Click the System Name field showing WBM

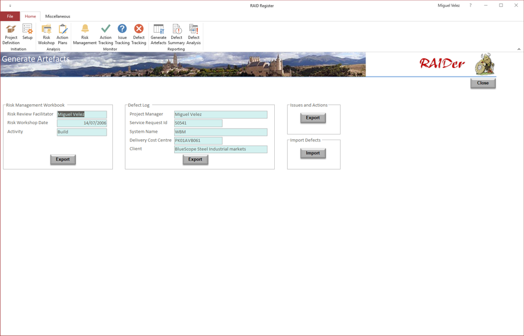221,132
